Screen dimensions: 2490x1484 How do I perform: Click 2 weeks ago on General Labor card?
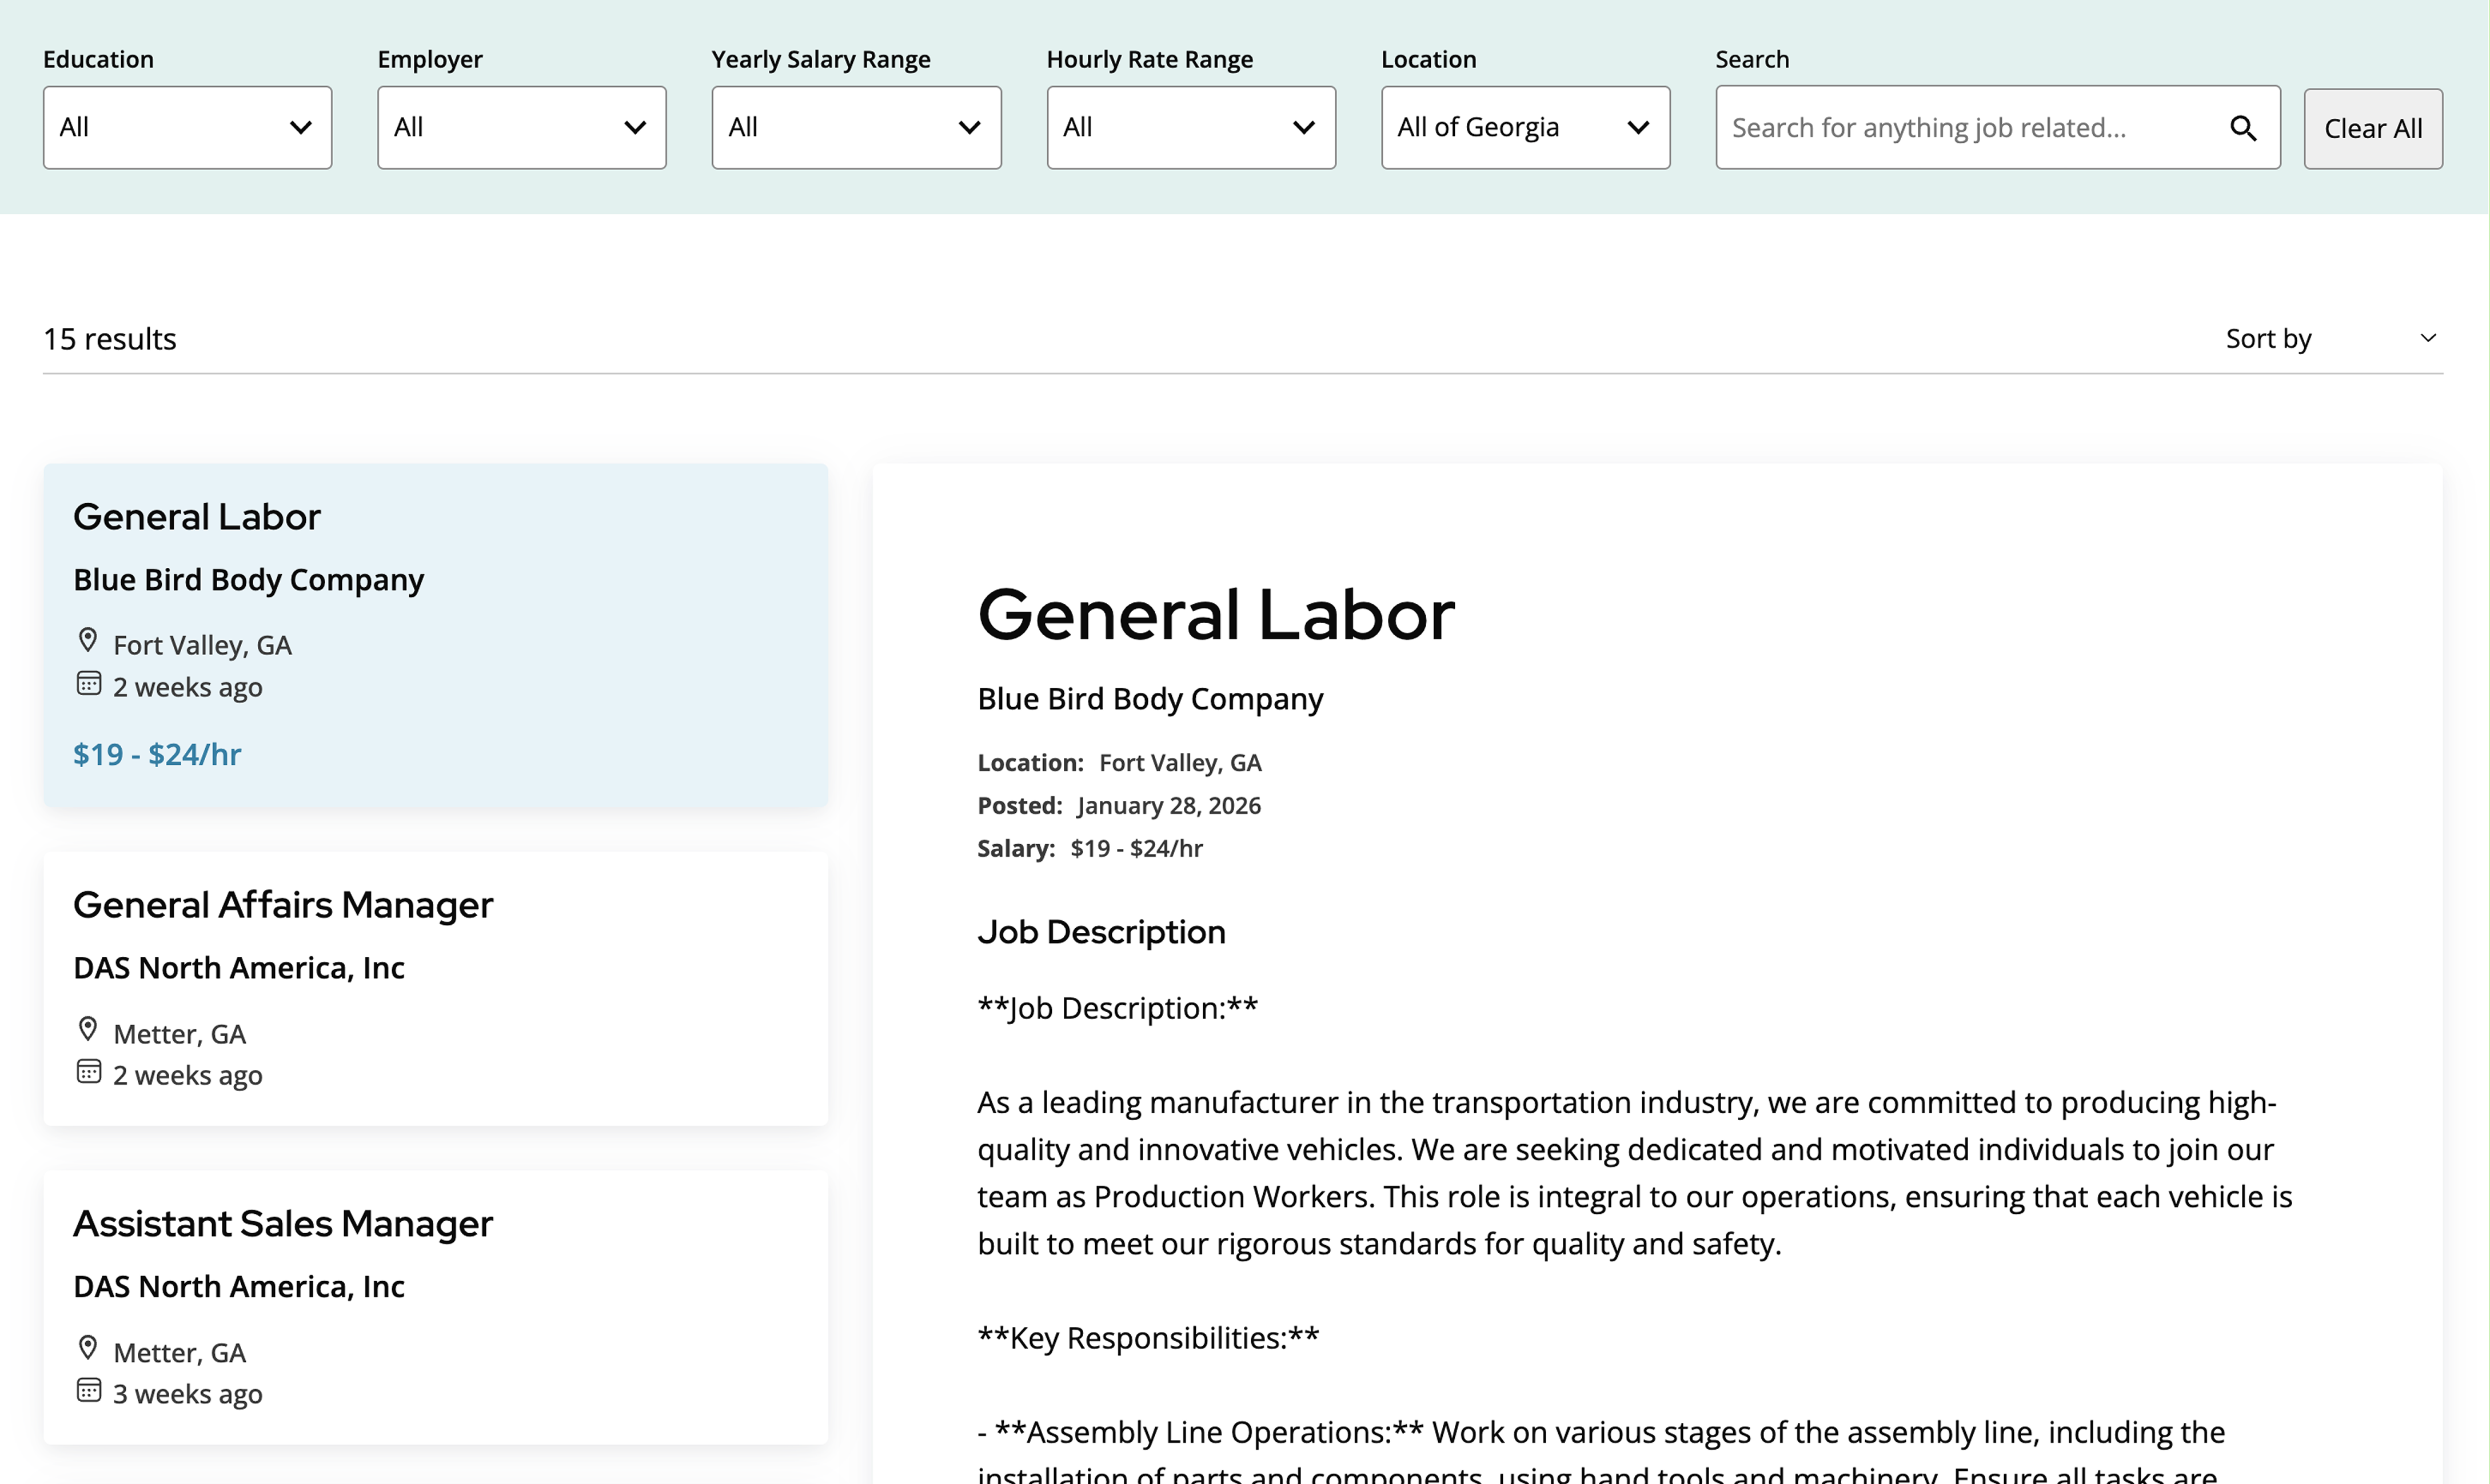coord(187,687)
